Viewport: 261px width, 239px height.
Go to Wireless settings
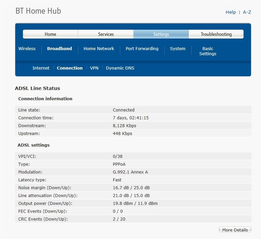[27, 48]
